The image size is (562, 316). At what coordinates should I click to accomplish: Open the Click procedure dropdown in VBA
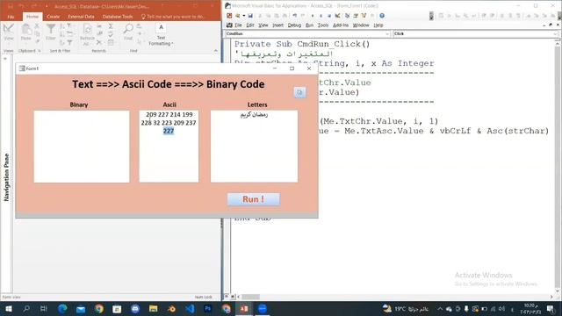click(x=555, y=33)
